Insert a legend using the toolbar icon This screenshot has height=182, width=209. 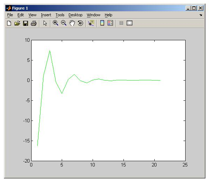click(110, 23)
